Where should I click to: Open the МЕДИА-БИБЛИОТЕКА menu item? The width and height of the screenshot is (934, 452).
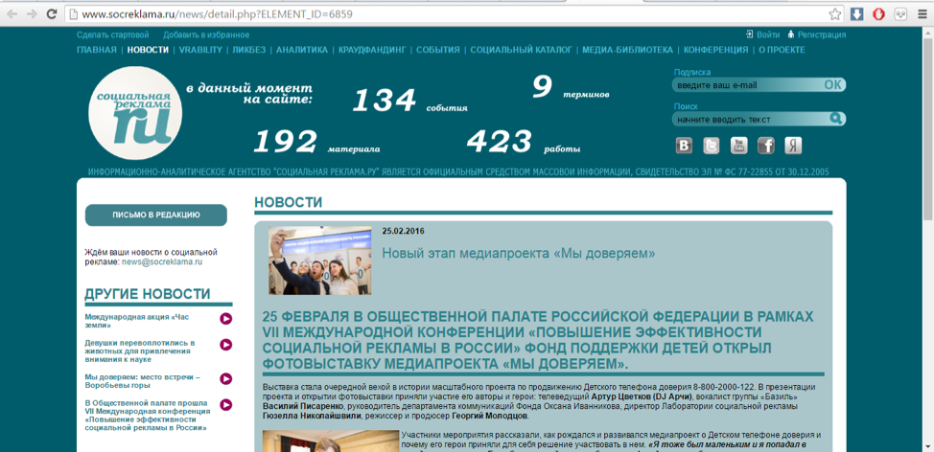pyautogui.click(x=628, y=50)
